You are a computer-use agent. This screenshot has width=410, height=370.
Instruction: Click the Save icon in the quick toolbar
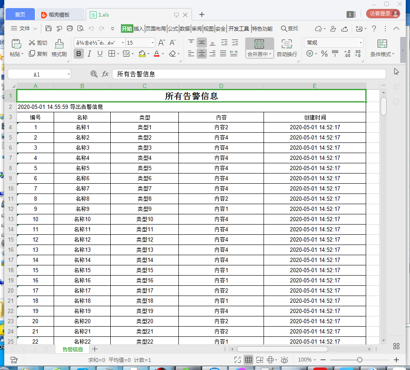coord(49,28)
